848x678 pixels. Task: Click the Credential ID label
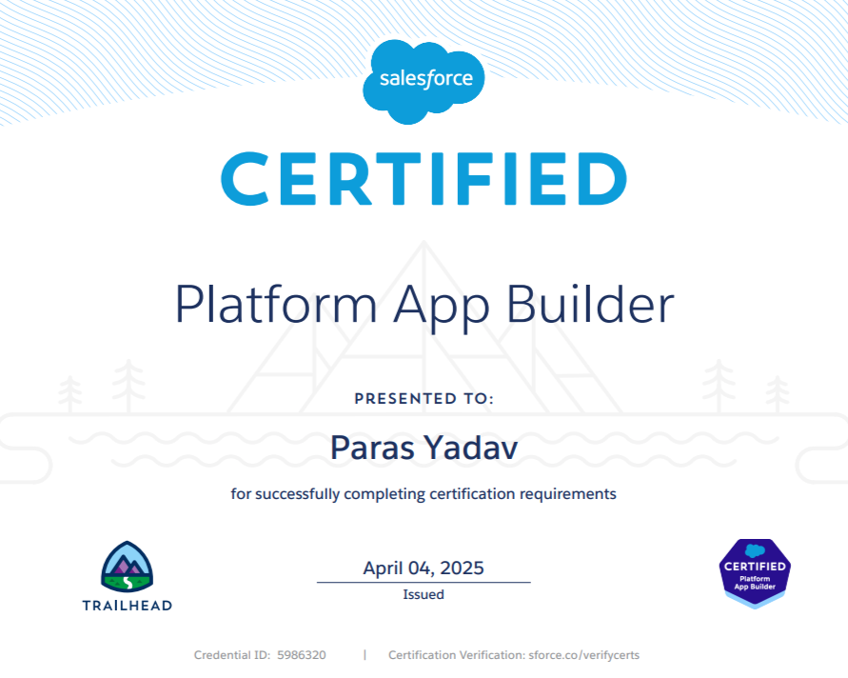pos(229,655)
